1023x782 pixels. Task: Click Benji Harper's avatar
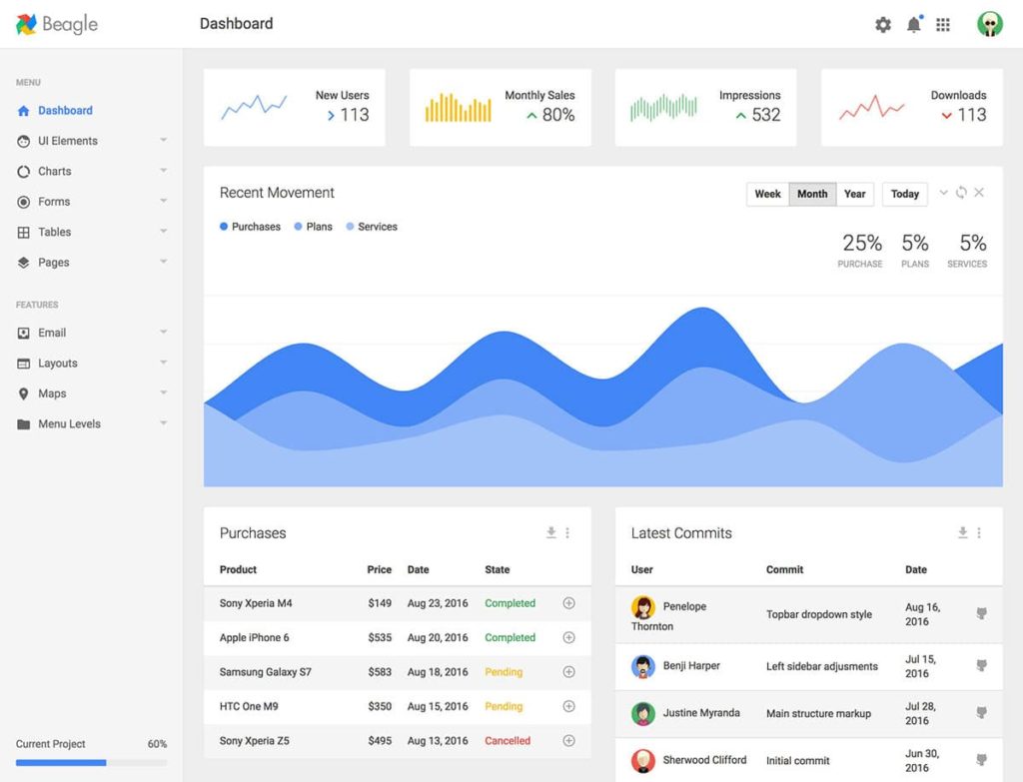click(x=643, y=666)
